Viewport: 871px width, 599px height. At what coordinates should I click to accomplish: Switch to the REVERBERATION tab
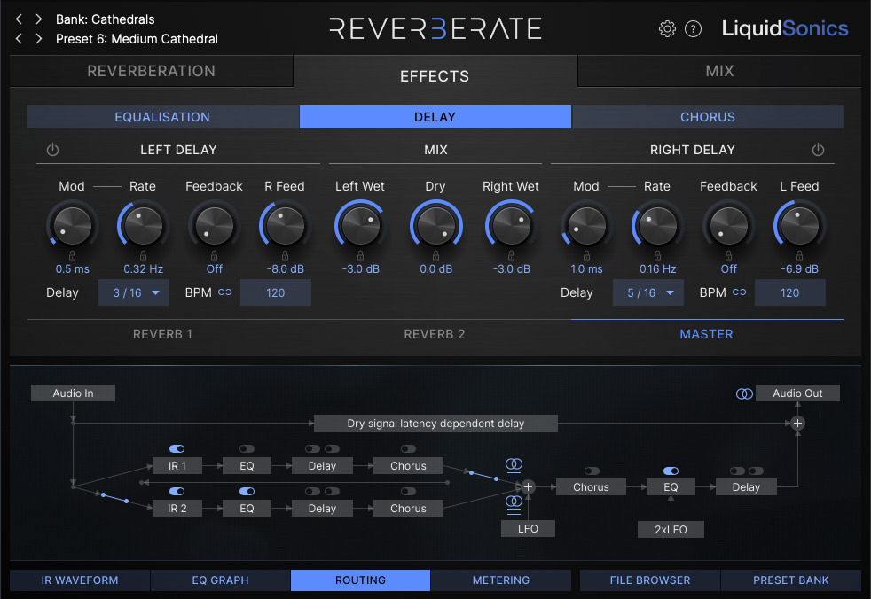pos(151,71)
